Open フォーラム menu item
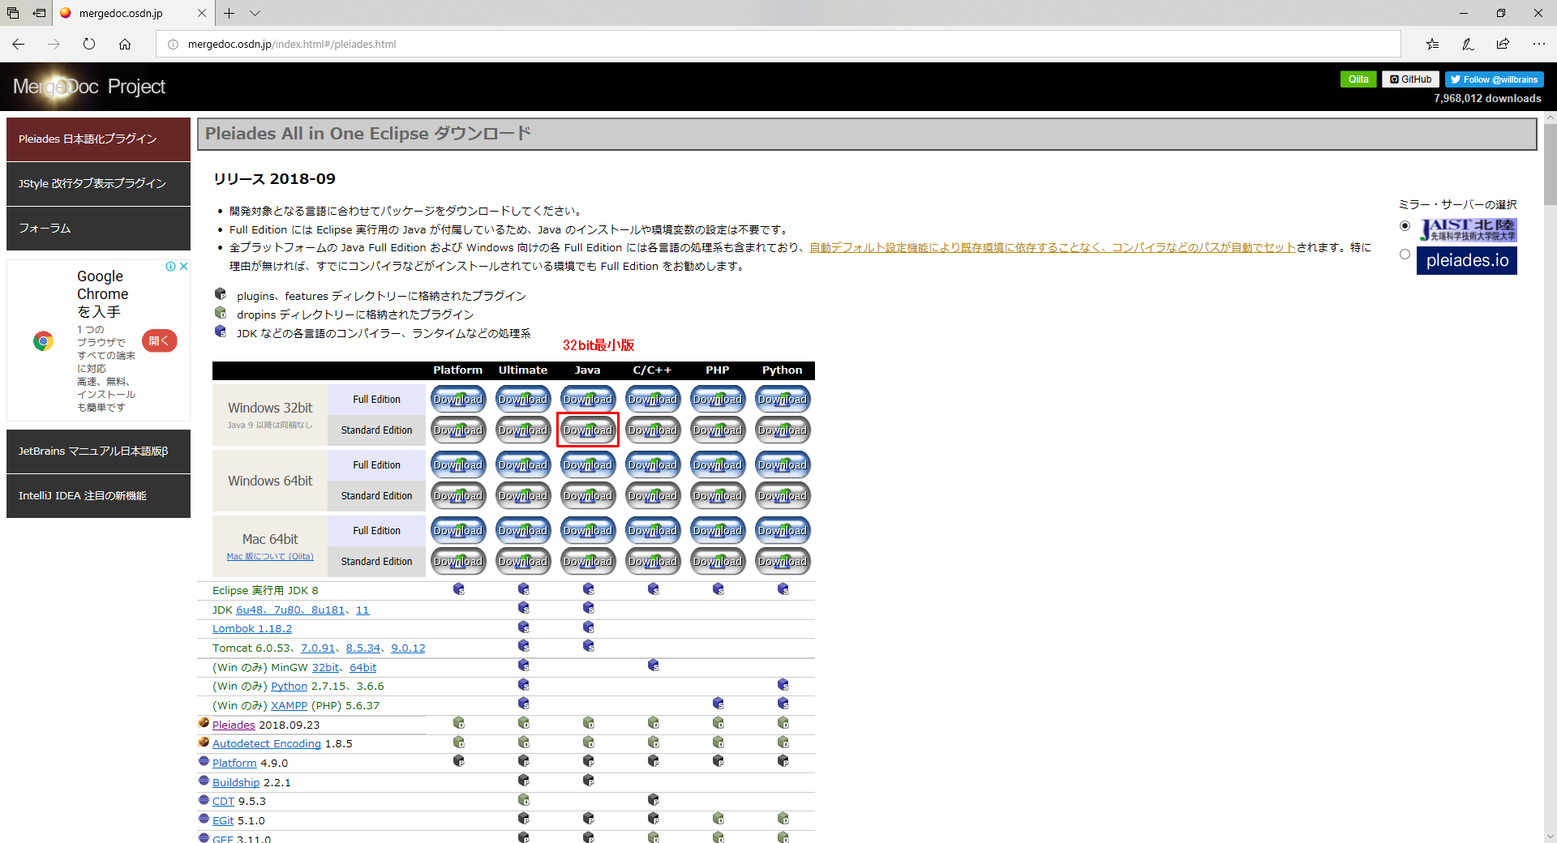This screenshot has width=1557, height=843. point(98,229)
